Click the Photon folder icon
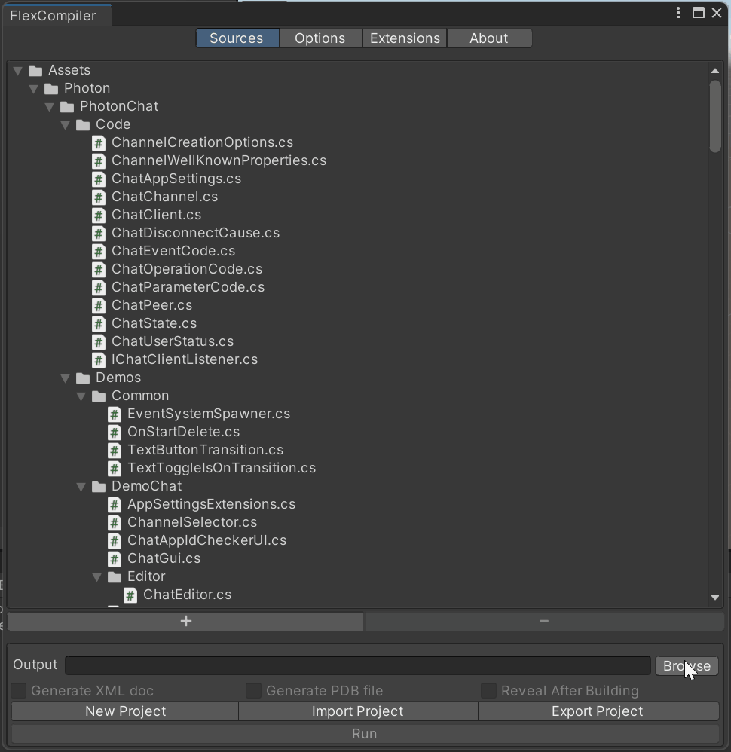 (x=51, y=89)
